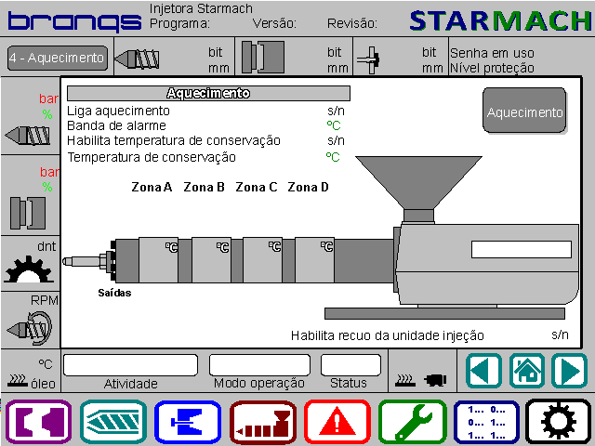
Task: Click the heating status icon near the motor
Action: coord(405,380)
